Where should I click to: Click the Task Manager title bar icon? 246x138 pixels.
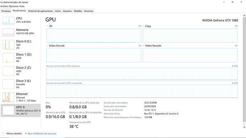pyautogui.click(x=1, y=2)
